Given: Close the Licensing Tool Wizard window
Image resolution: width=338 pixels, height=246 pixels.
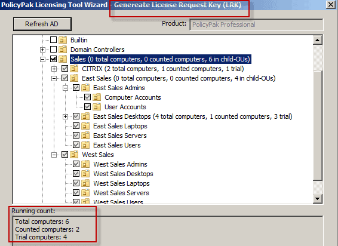Looking at the screenshot, I should click(x=330, y=5).
